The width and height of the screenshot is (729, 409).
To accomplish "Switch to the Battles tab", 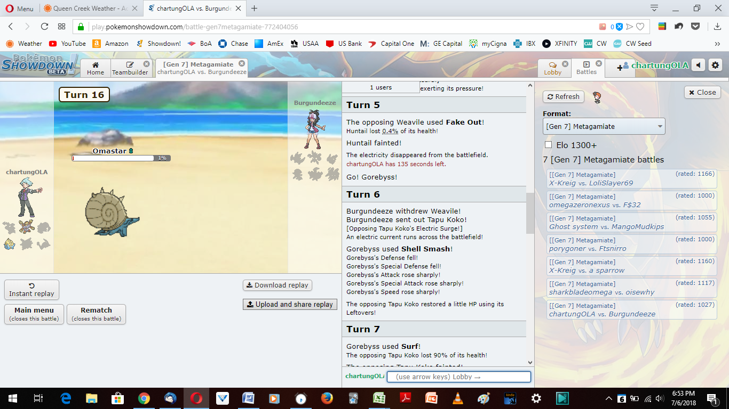I will point(588,68).
